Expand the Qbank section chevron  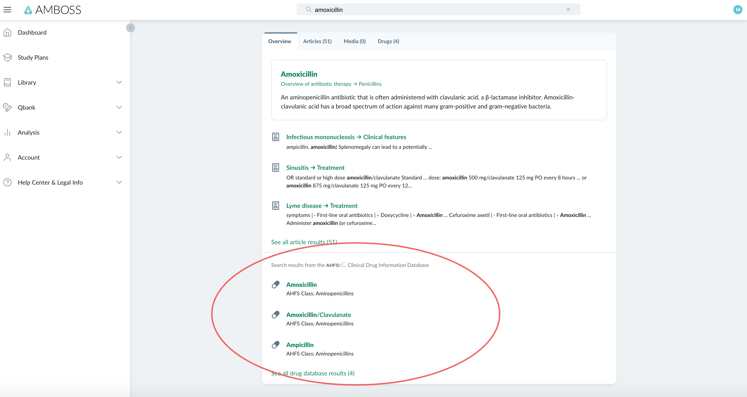click(x=119, y=107)
